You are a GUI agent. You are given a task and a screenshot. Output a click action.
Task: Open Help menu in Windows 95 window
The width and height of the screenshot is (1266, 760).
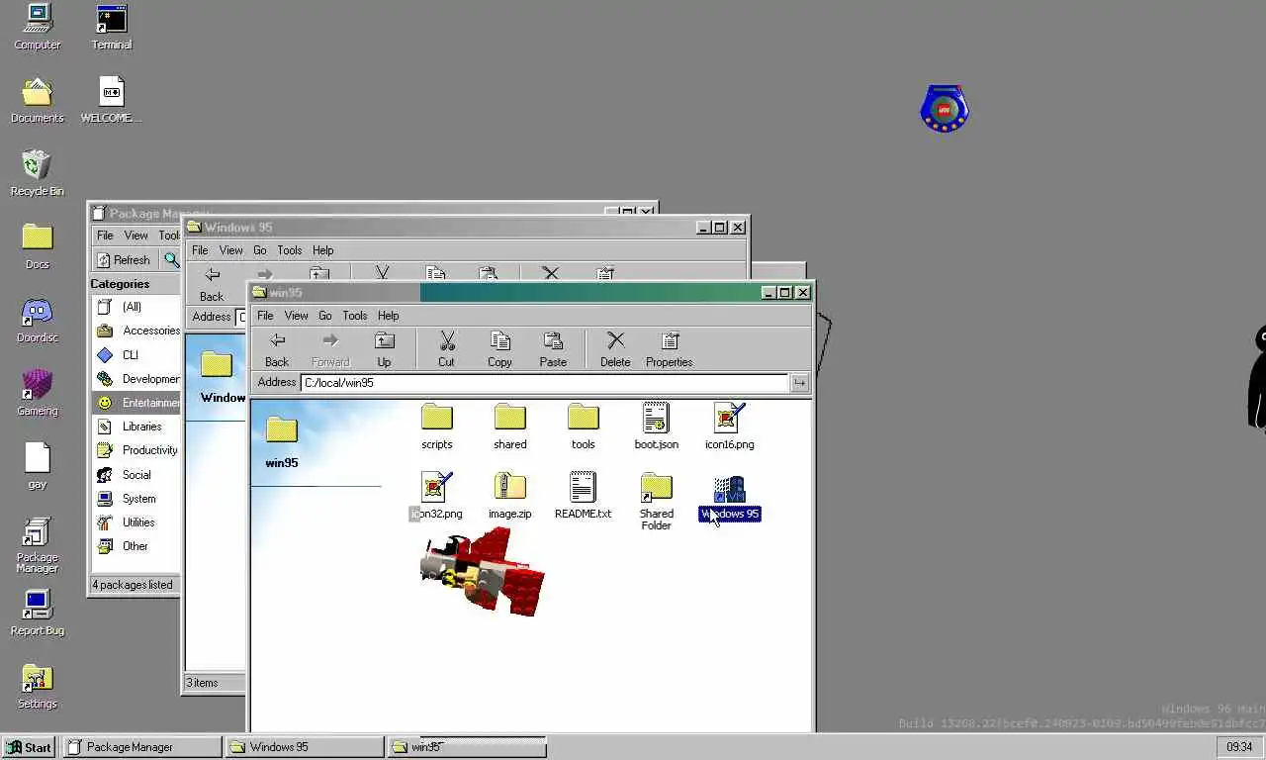[x=322, y=250]
